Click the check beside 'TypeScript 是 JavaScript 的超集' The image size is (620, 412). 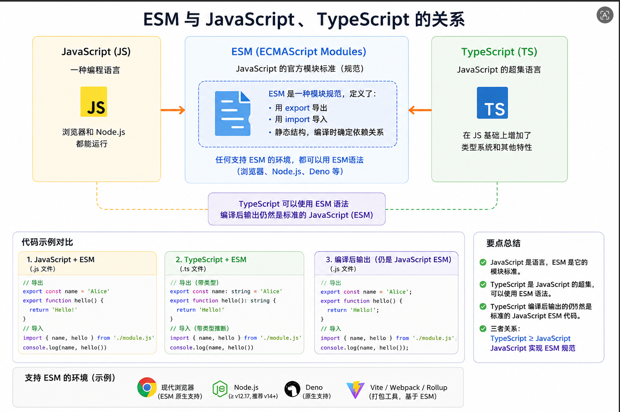tap(483, 284)
